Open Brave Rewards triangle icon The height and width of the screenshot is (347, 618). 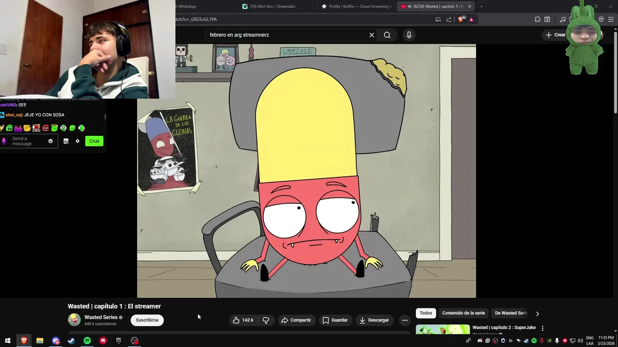point(471,19)
